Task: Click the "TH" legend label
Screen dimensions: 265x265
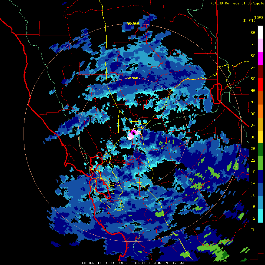Action: [x=253, y=230]
